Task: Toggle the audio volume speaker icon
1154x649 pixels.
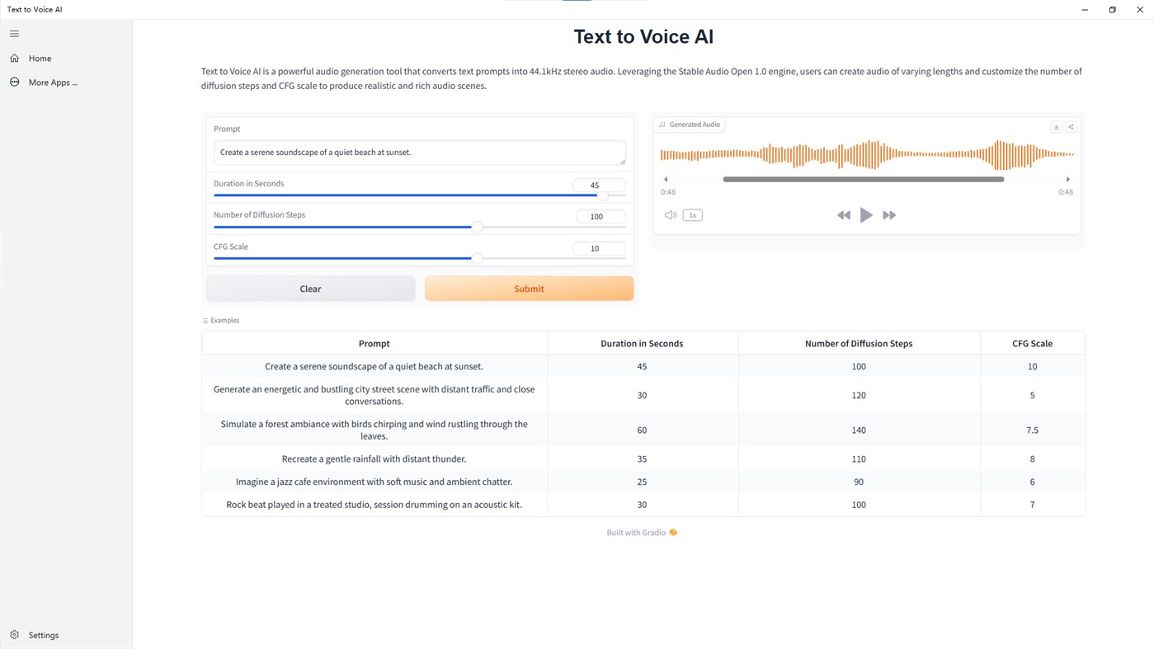Action: coord(670,215)
